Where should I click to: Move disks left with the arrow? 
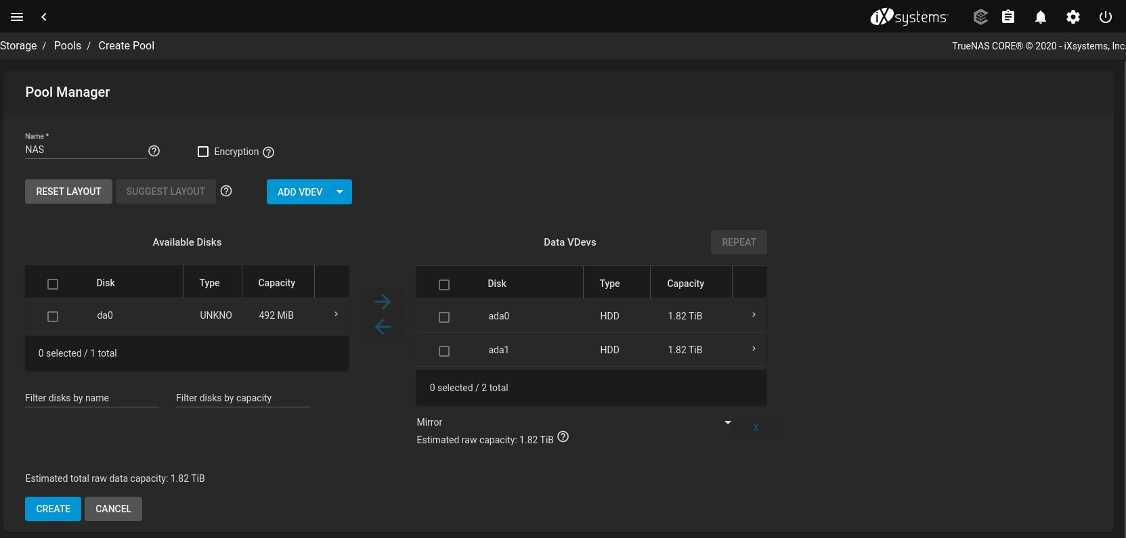pos(383,327)
